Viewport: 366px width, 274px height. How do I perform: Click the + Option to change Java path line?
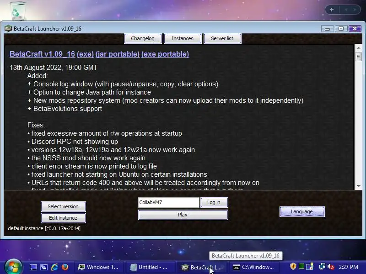pyautogui.click(x=89, y=92)
